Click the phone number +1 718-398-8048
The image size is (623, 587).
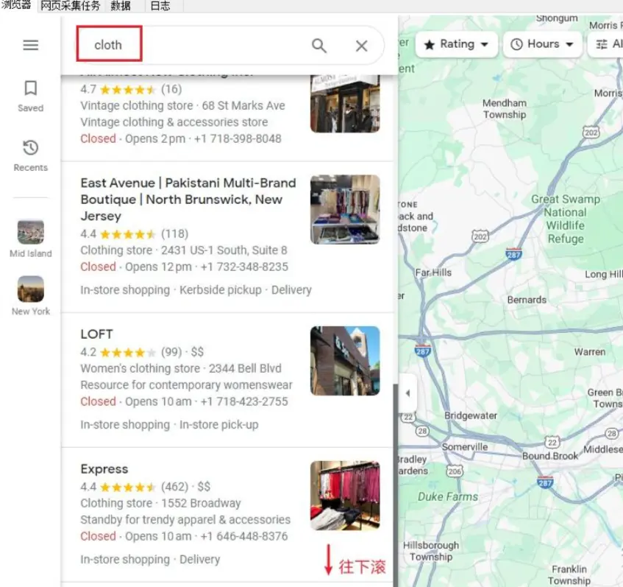point(238,138)
